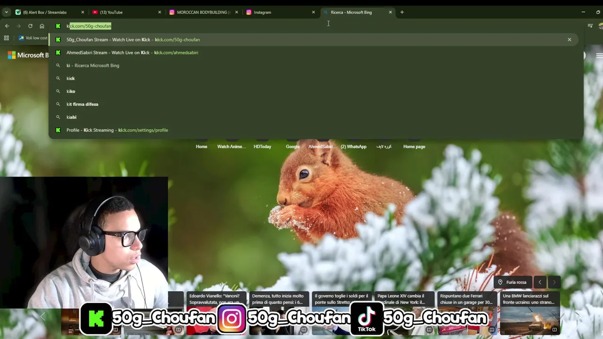Close the Instagram tab
Image resolution: width=603 pixels, height=339 pixels.
(313, 12)
